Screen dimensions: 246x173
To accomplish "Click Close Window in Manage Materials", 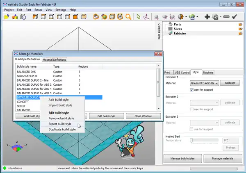I will pos(143,116).
